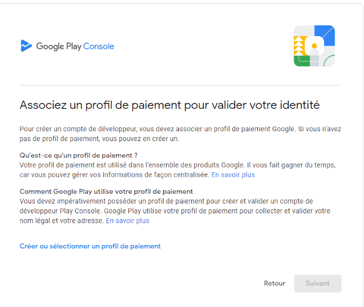Click the "Pour créer un compte de développeur" paragraph
Image resolution: width=364 pixels, height=307 pixels.
[x=180, y=134]
